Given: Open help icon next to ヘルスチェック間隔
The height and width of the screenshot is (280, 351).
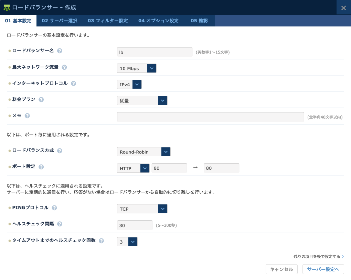Looking at the screenshot, I should (60, 224).
